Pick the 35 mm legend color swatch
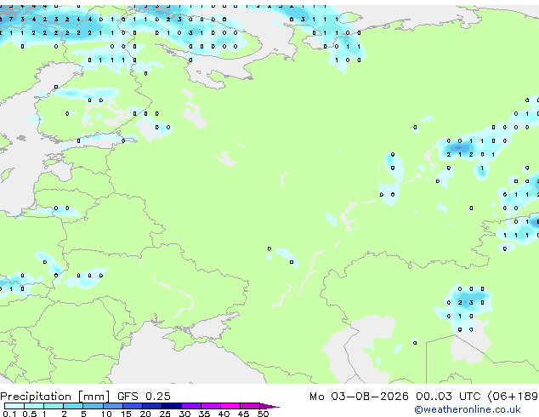Image resolution: width=539 pixels, height=417 pixels. point(211,406)
